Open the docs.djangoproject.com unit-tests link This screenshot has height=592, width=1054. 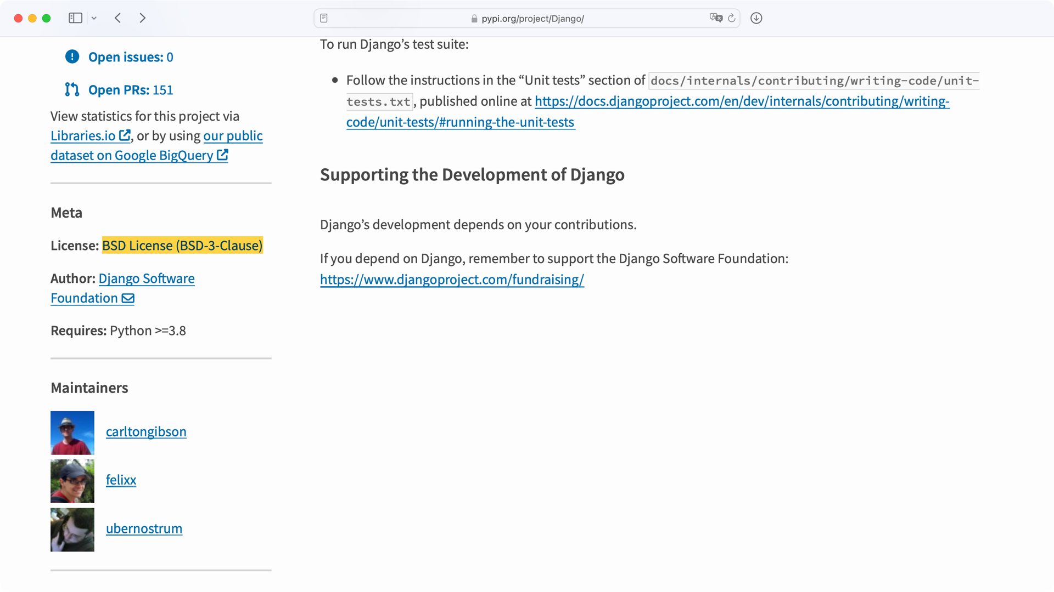click(742, 101)
